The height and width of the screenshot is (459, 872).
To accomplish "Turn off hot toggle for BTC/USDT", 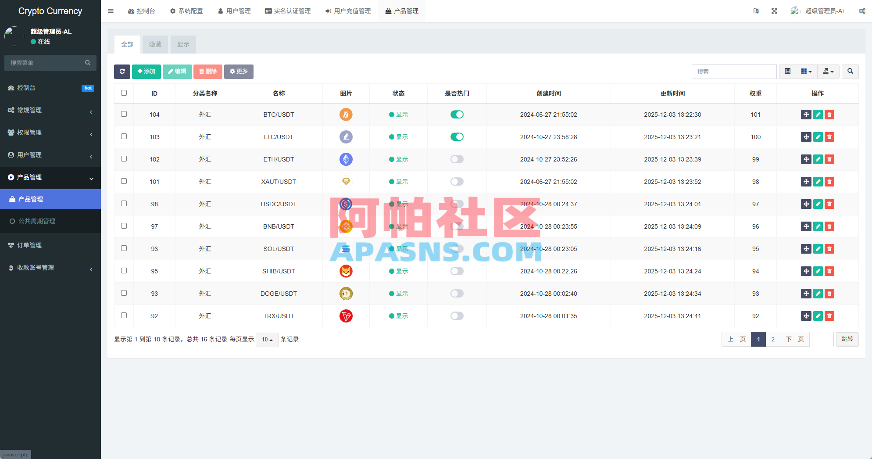I will pyautogui.click(x=457, y=115).
